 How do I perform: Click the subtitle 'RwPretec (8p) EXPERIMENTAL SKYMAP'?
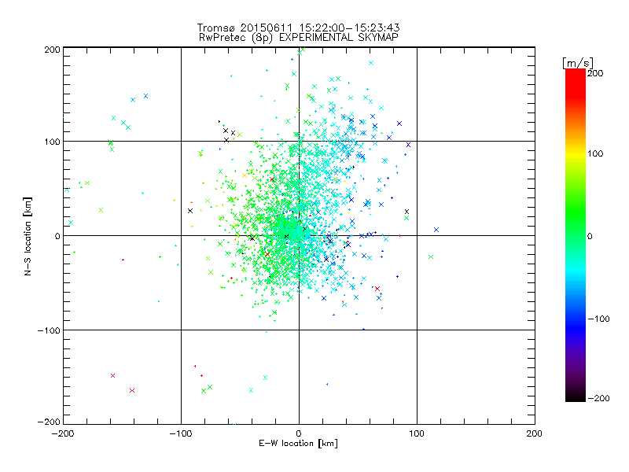[x=299, y=38]
